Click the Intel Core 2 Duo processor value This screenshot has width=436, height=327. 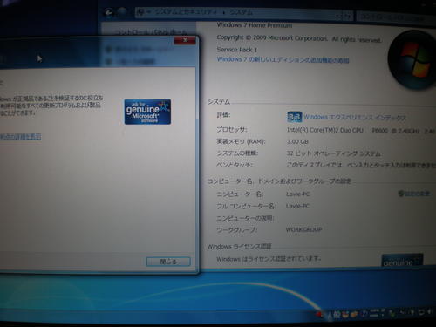tap(360, 131)
